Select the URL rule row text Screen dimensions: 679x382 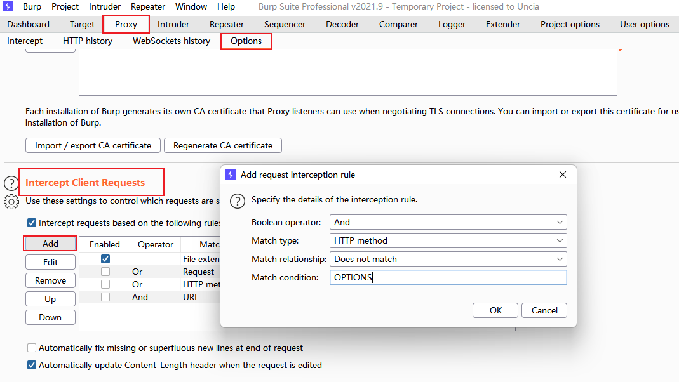pyautogui.click(x=191, y=297)
